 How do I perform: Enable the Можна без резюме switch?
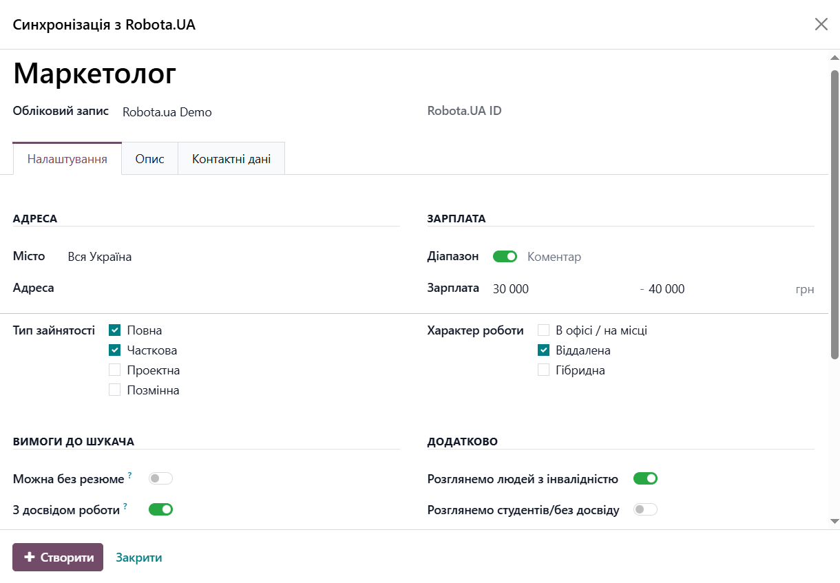[x=160, y=478]
